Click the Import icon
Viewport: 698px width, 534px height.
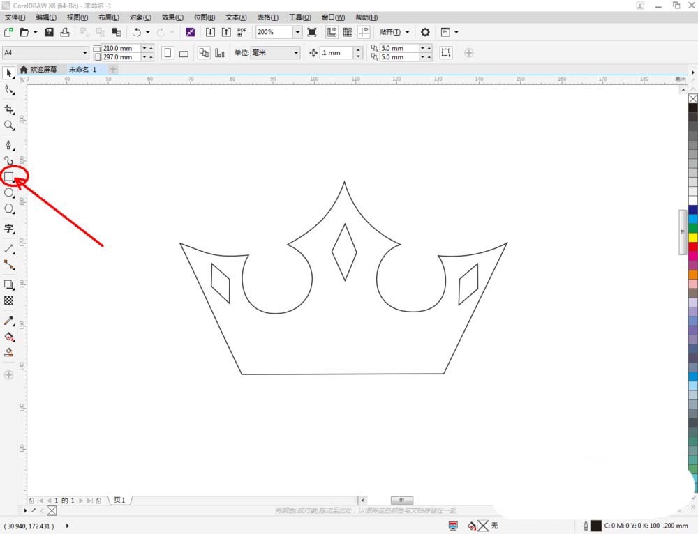[210, 32]
